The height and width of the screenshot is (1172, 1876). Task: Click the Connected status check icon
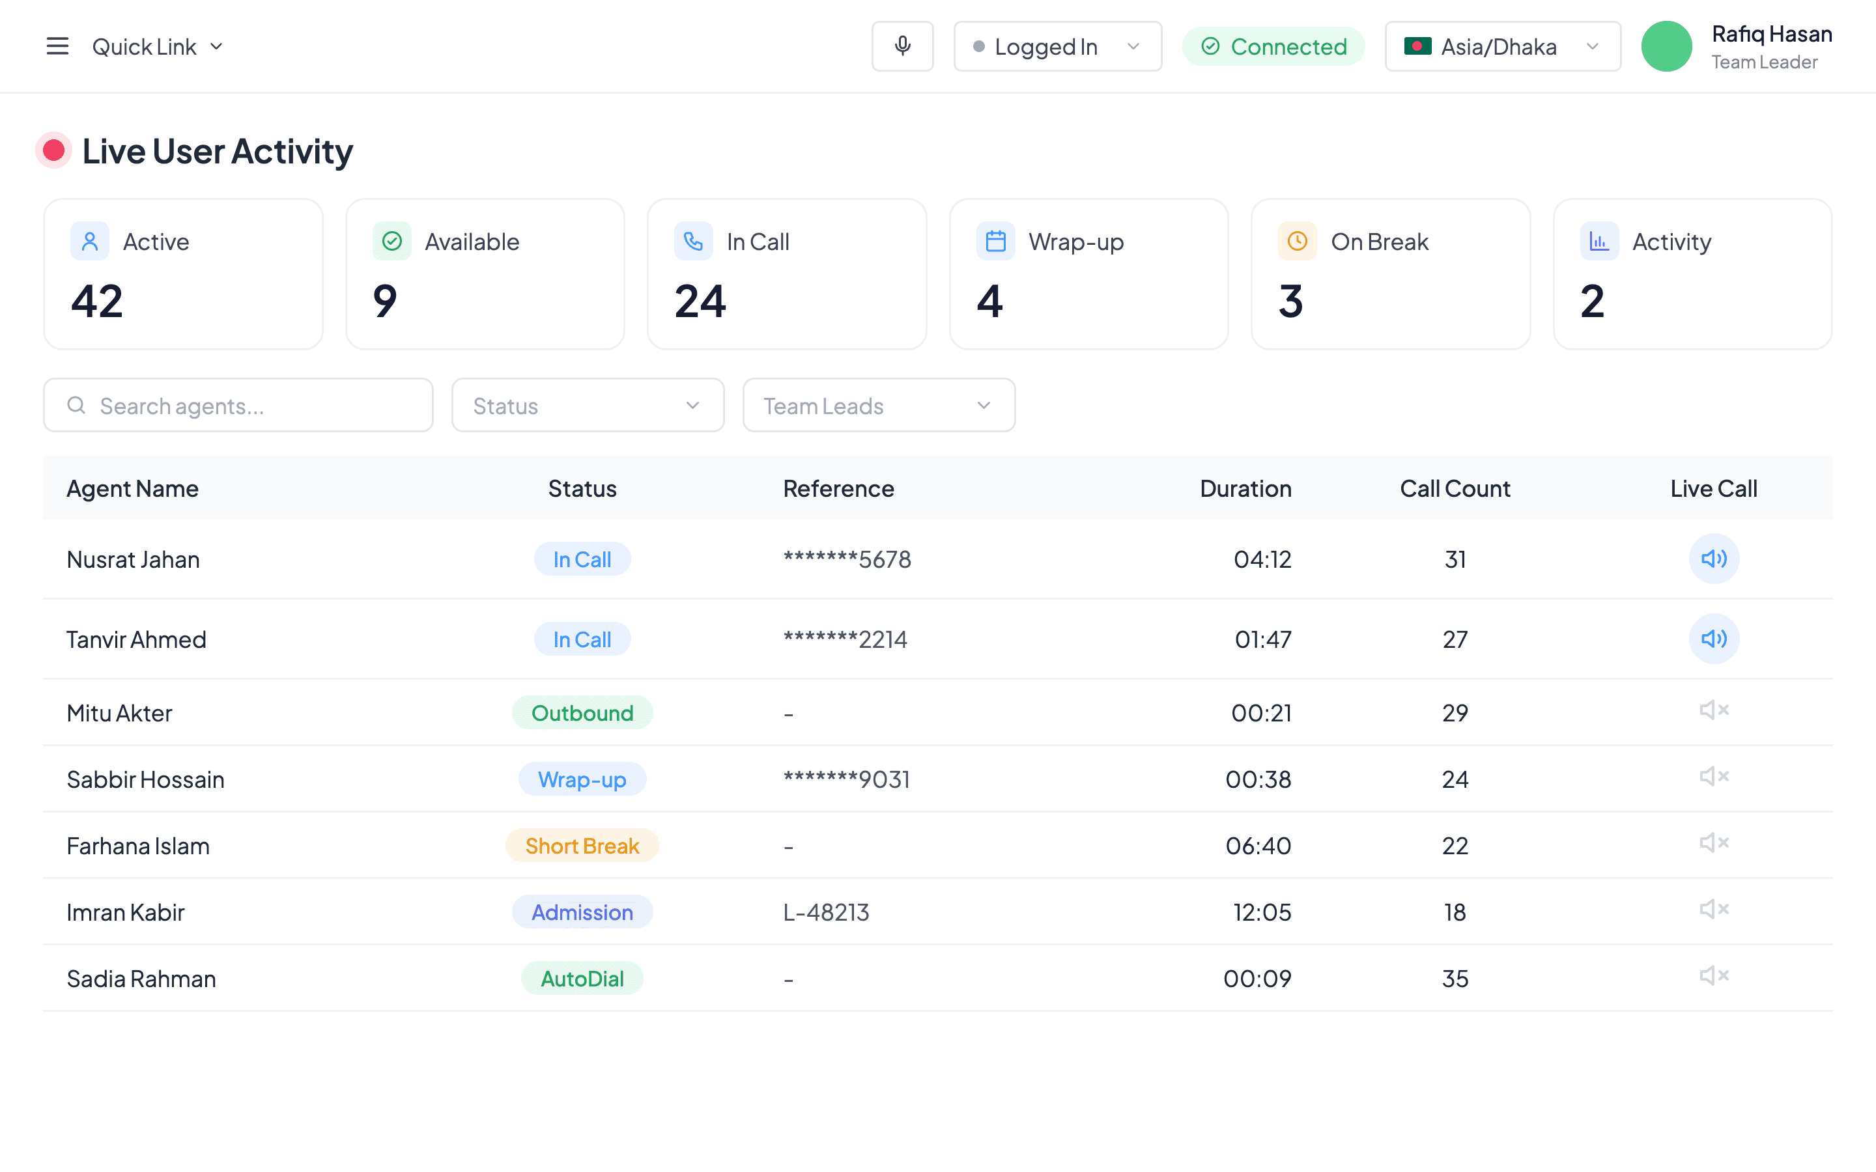(1210, 46)
